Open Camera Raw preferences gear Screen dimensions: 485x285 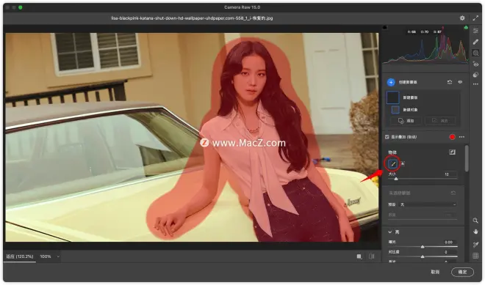[x=462, y=18]
